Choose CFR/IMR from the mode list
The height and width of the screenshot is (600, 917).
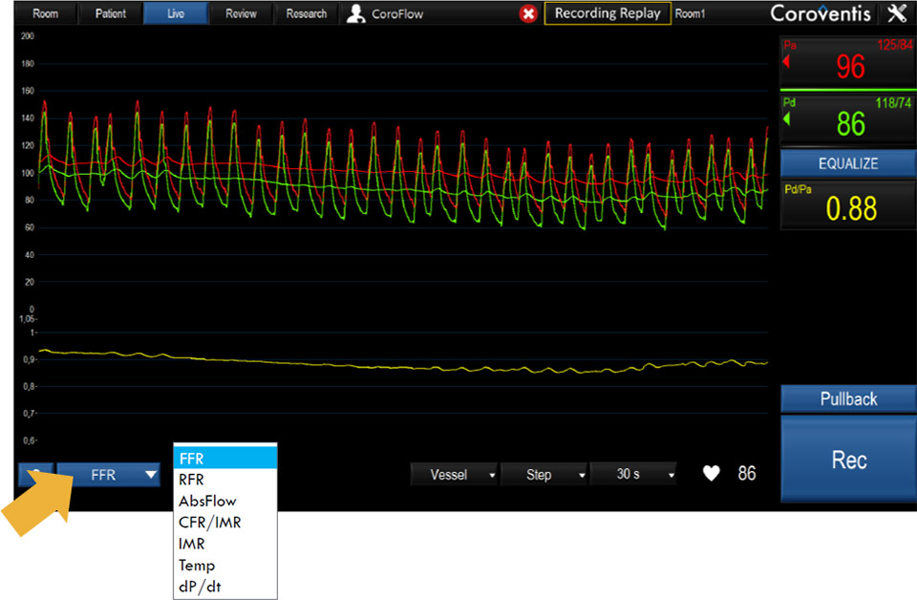click(225, 523)
